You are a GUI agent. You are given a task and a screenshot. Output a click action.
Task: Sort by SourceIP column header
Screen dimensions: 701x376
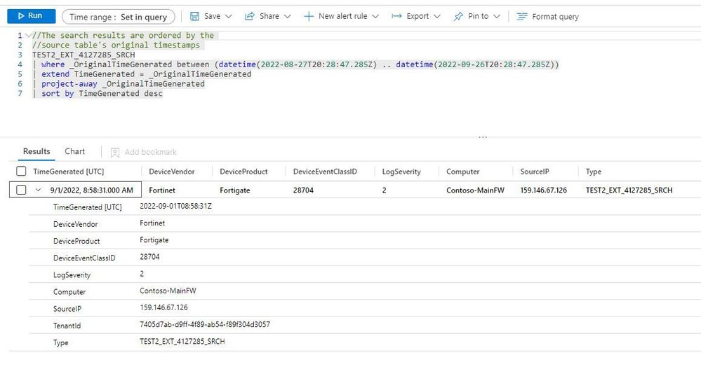535,172
